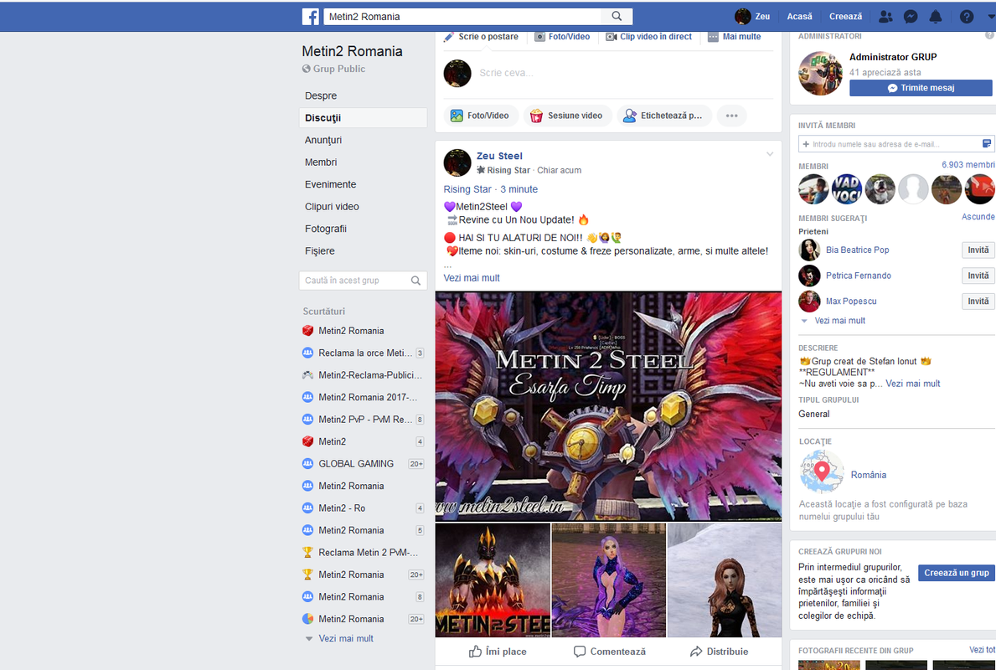Invite Petrica Fernando to group
Viewport: 996px width, 670px height.
[978, 276]
